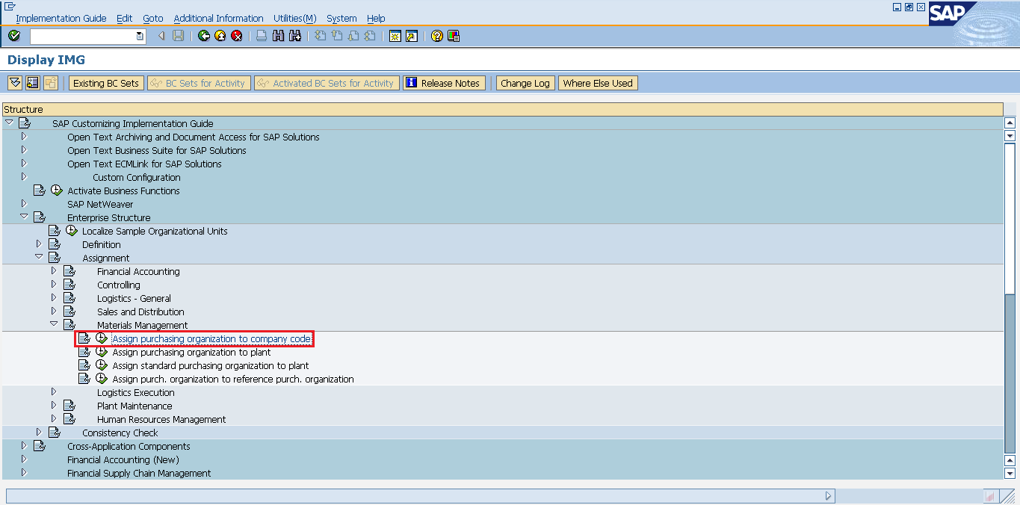Click the Existing BC Sets button
Image resolution: width=1020 pixels, height=505 pixels.
(106, 83)
